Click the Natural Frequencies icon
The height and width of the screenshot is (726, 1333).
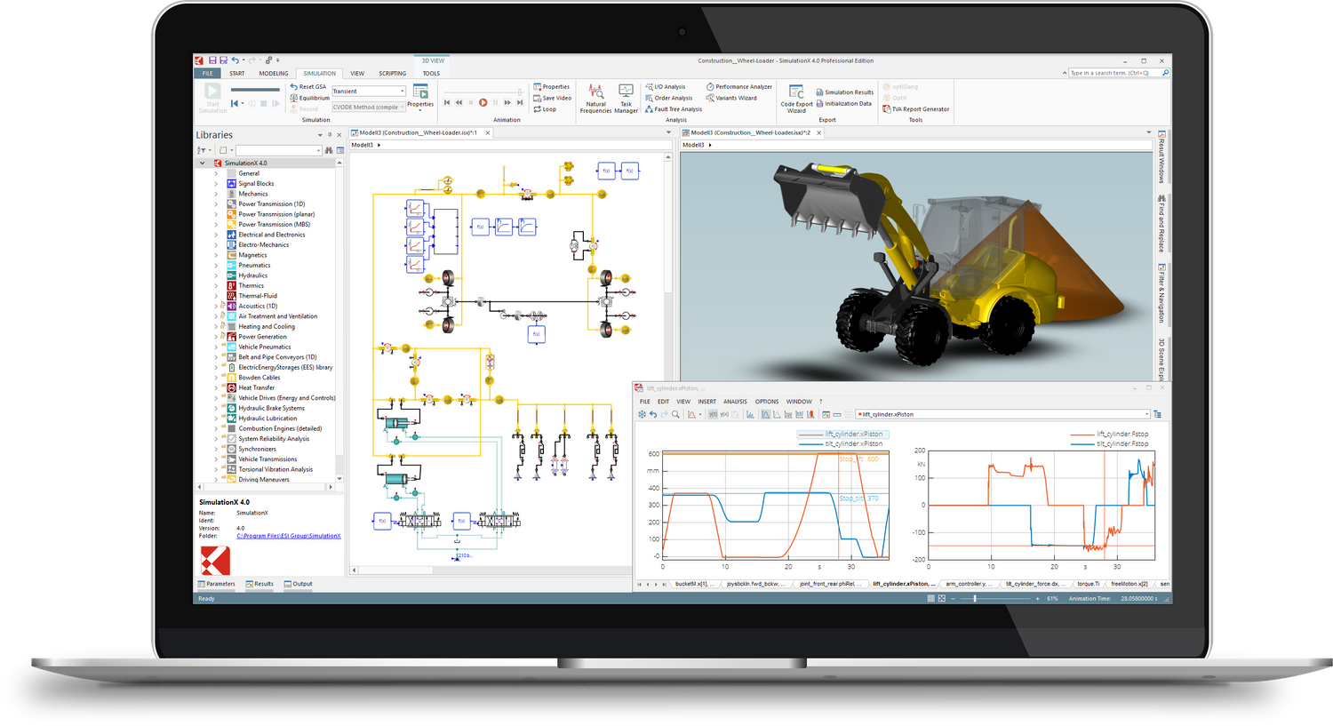(x=595, y=92)
